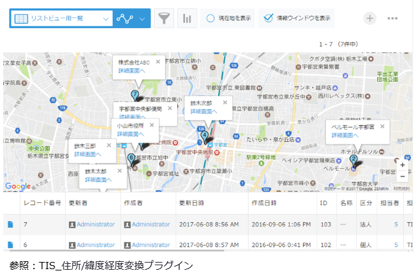
Task: Click the ホテルデルソル map place icon
Action: [x=382, y=152]
